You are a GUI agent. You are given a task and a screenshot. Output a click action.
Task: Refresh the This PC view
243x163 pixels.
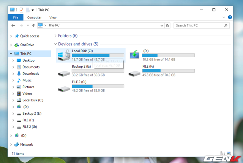[x=167, y=26]
